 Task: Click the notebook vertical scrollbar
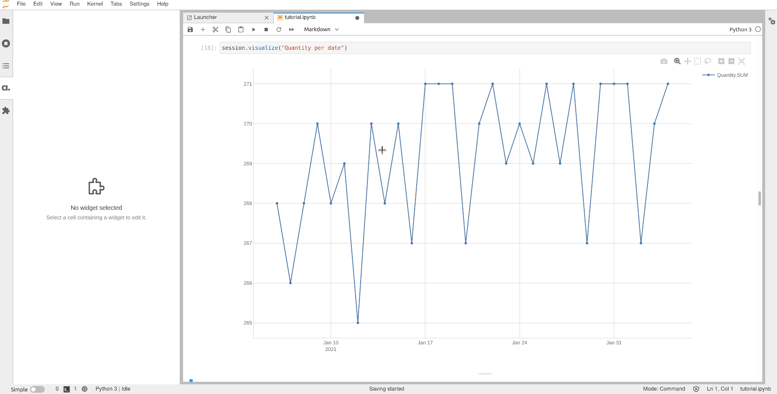pos(759,198)
